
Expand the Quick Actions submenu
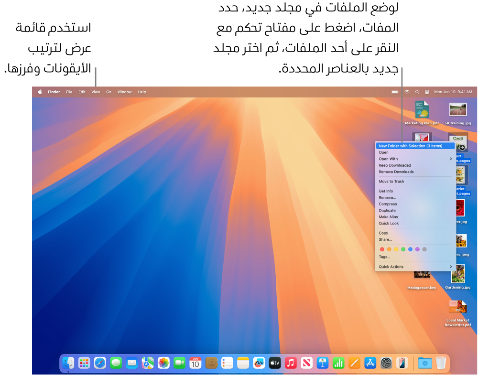(x=415, y=267)
